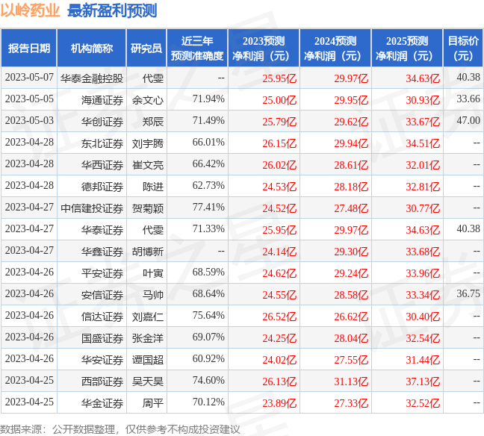484x436 pixels.
Task: Click researcher name 崔文亮
Action: [148, 165]
